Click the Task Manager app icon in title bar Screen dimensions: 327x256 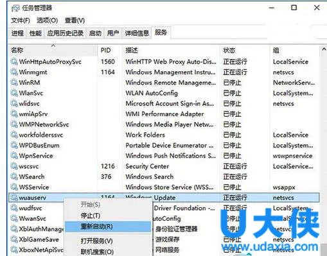pyautogui.click(x=15, y=8)
